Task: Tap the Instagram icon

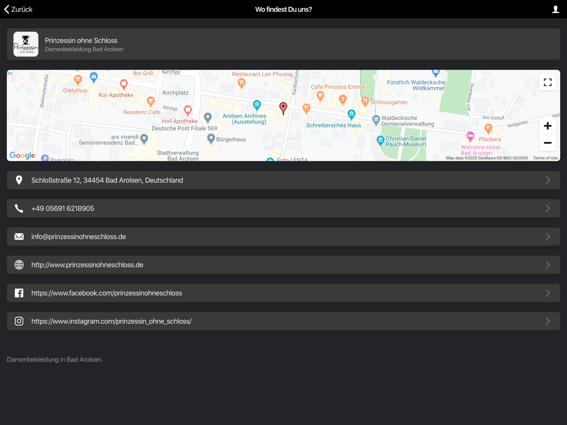Action: pyautogui.click(x=19, y=321)
